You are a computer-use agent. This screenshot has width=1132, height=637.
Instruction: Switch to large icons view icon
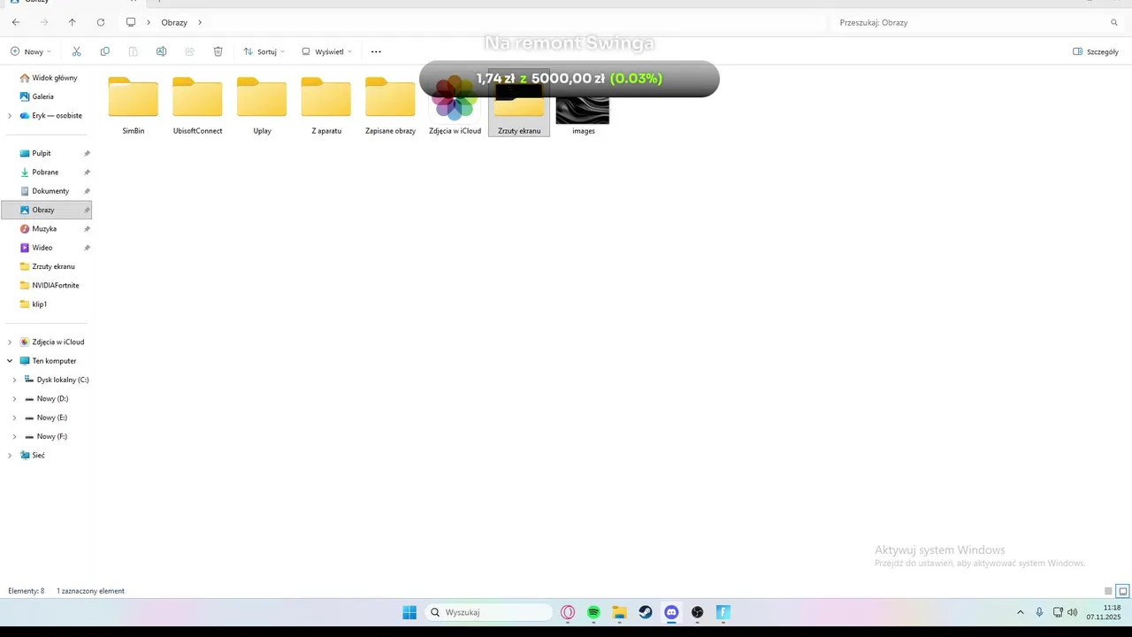pyautogui.click(x=1123, y=591)
